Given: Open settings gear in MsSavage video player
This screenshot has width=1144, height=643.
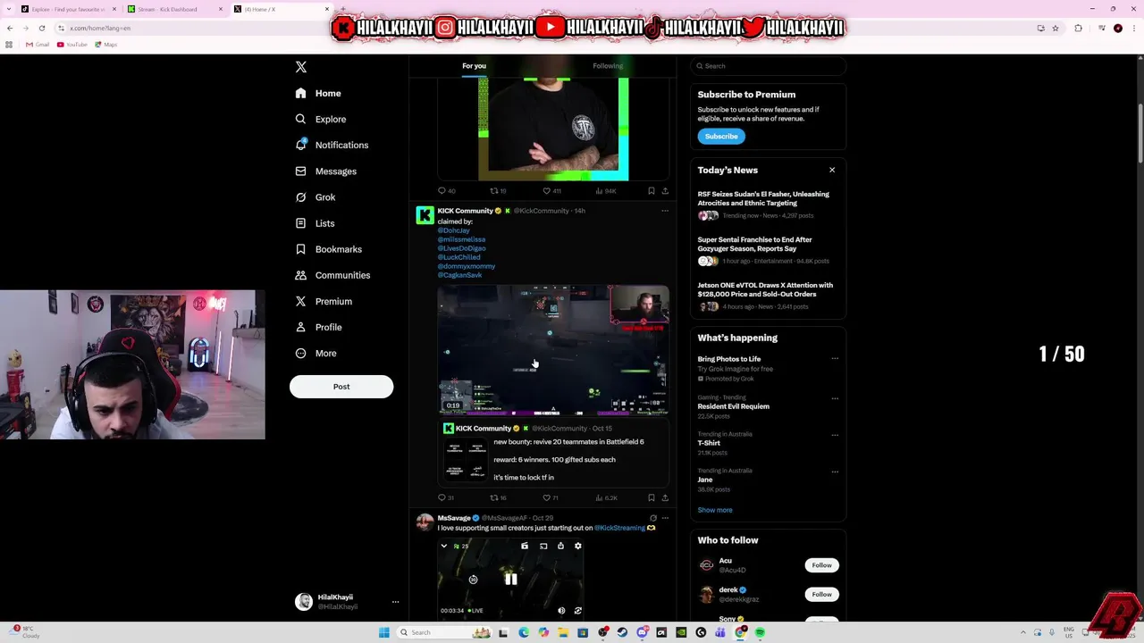Looking at the screenshot, I should [x=578, y=546].
